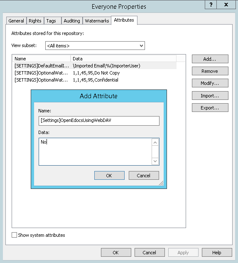Go to the Auditing tab
The image size is (238, 263).
pyautogui.click(x=72, y=21)
